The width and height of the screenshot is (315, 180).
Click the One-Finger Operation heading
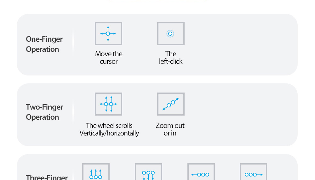44,44
